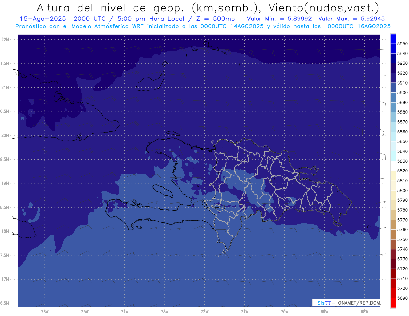Viewport: 409px width, 316px height.
Task: Pick the bright red swatch below 5690
Action: (393, 303)
